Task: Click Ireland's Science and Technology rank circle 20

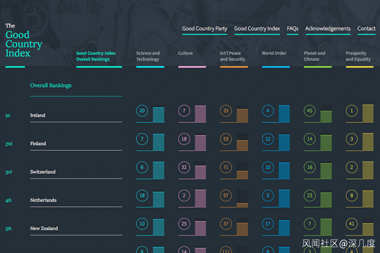Action: tap(142, 111)
